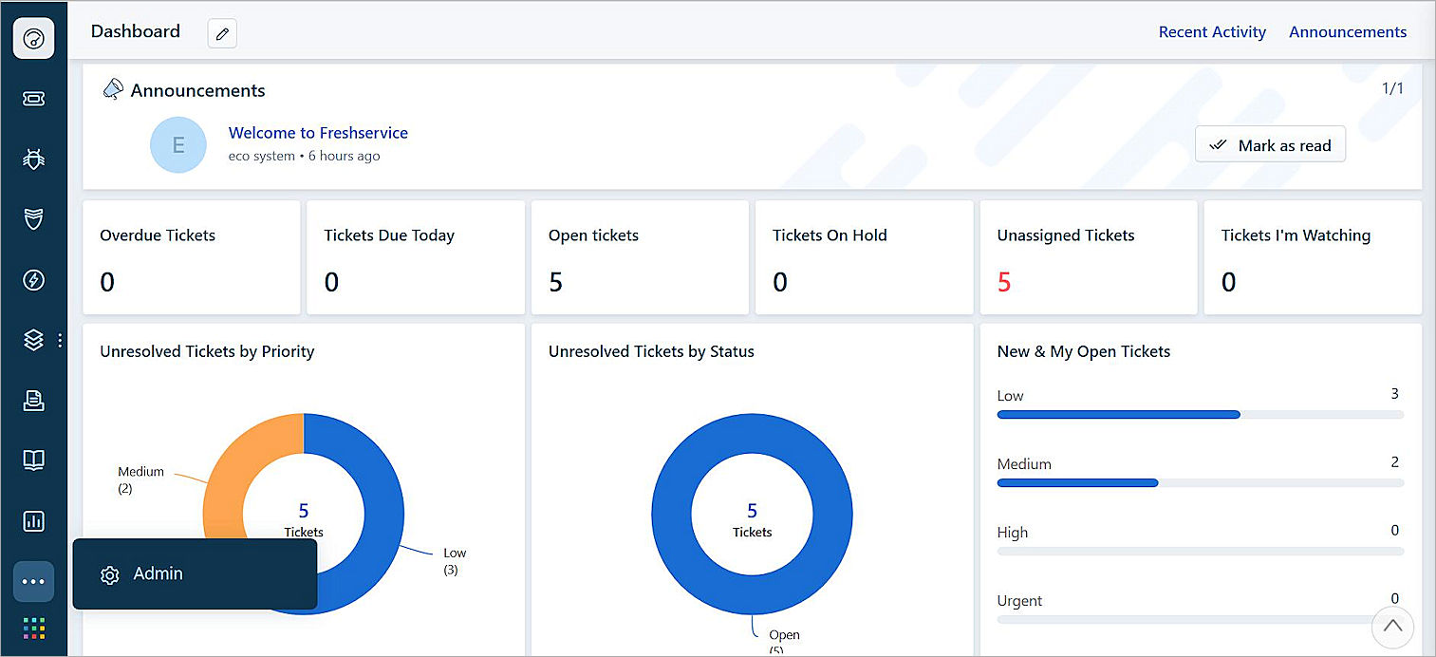This screenshot has width=1436, height=657.
Task: Click the scroll-to-top chevron button
Action: pyautogui.click(x=1392, y=627)
